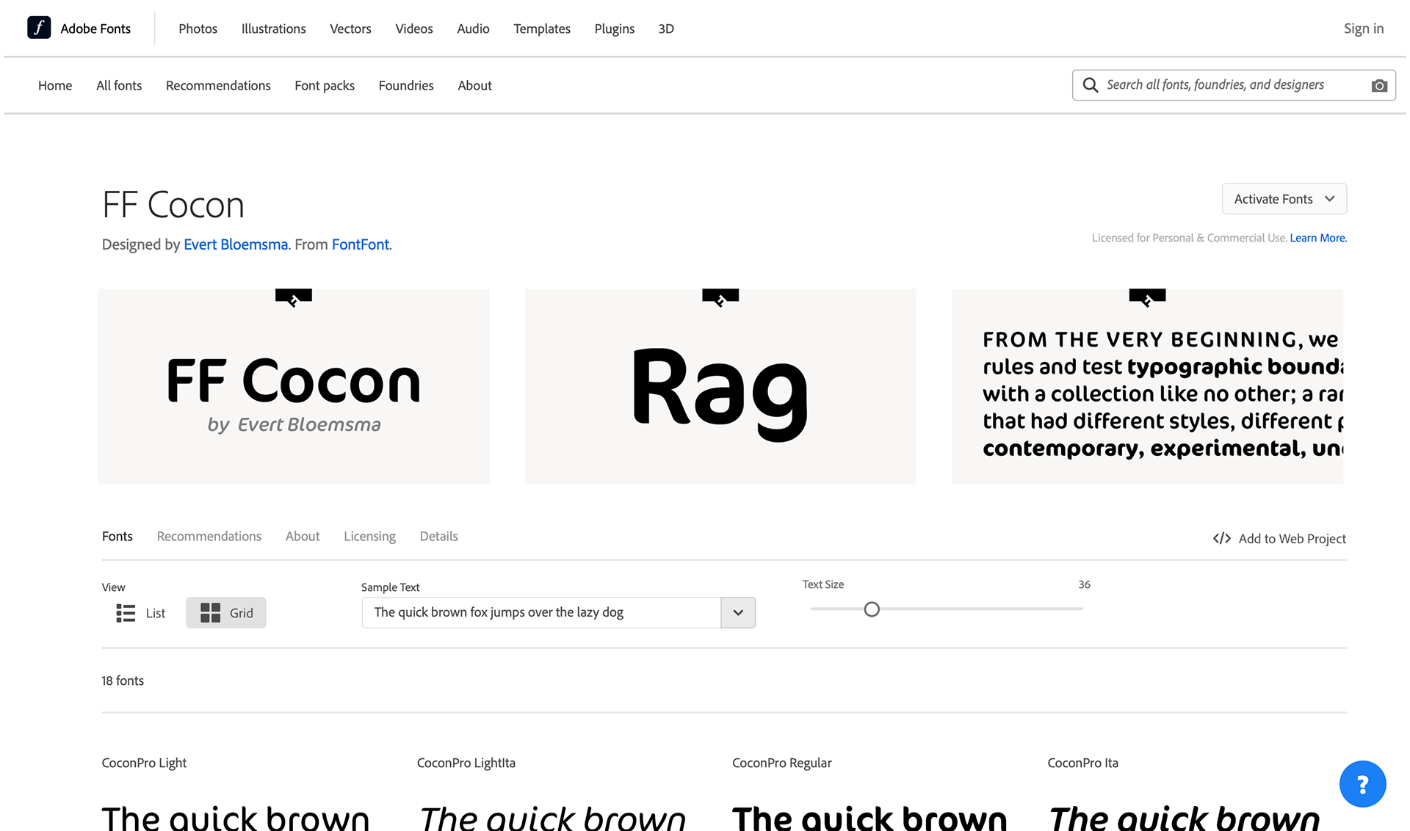1410x831 pixels.
Task: Open All fonts page
Action: click(x=119, y=86)
